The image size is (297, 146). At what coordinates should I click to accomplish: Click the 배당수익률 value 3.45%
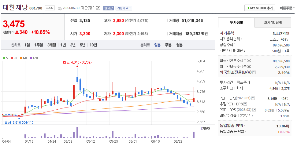point(285,116)
